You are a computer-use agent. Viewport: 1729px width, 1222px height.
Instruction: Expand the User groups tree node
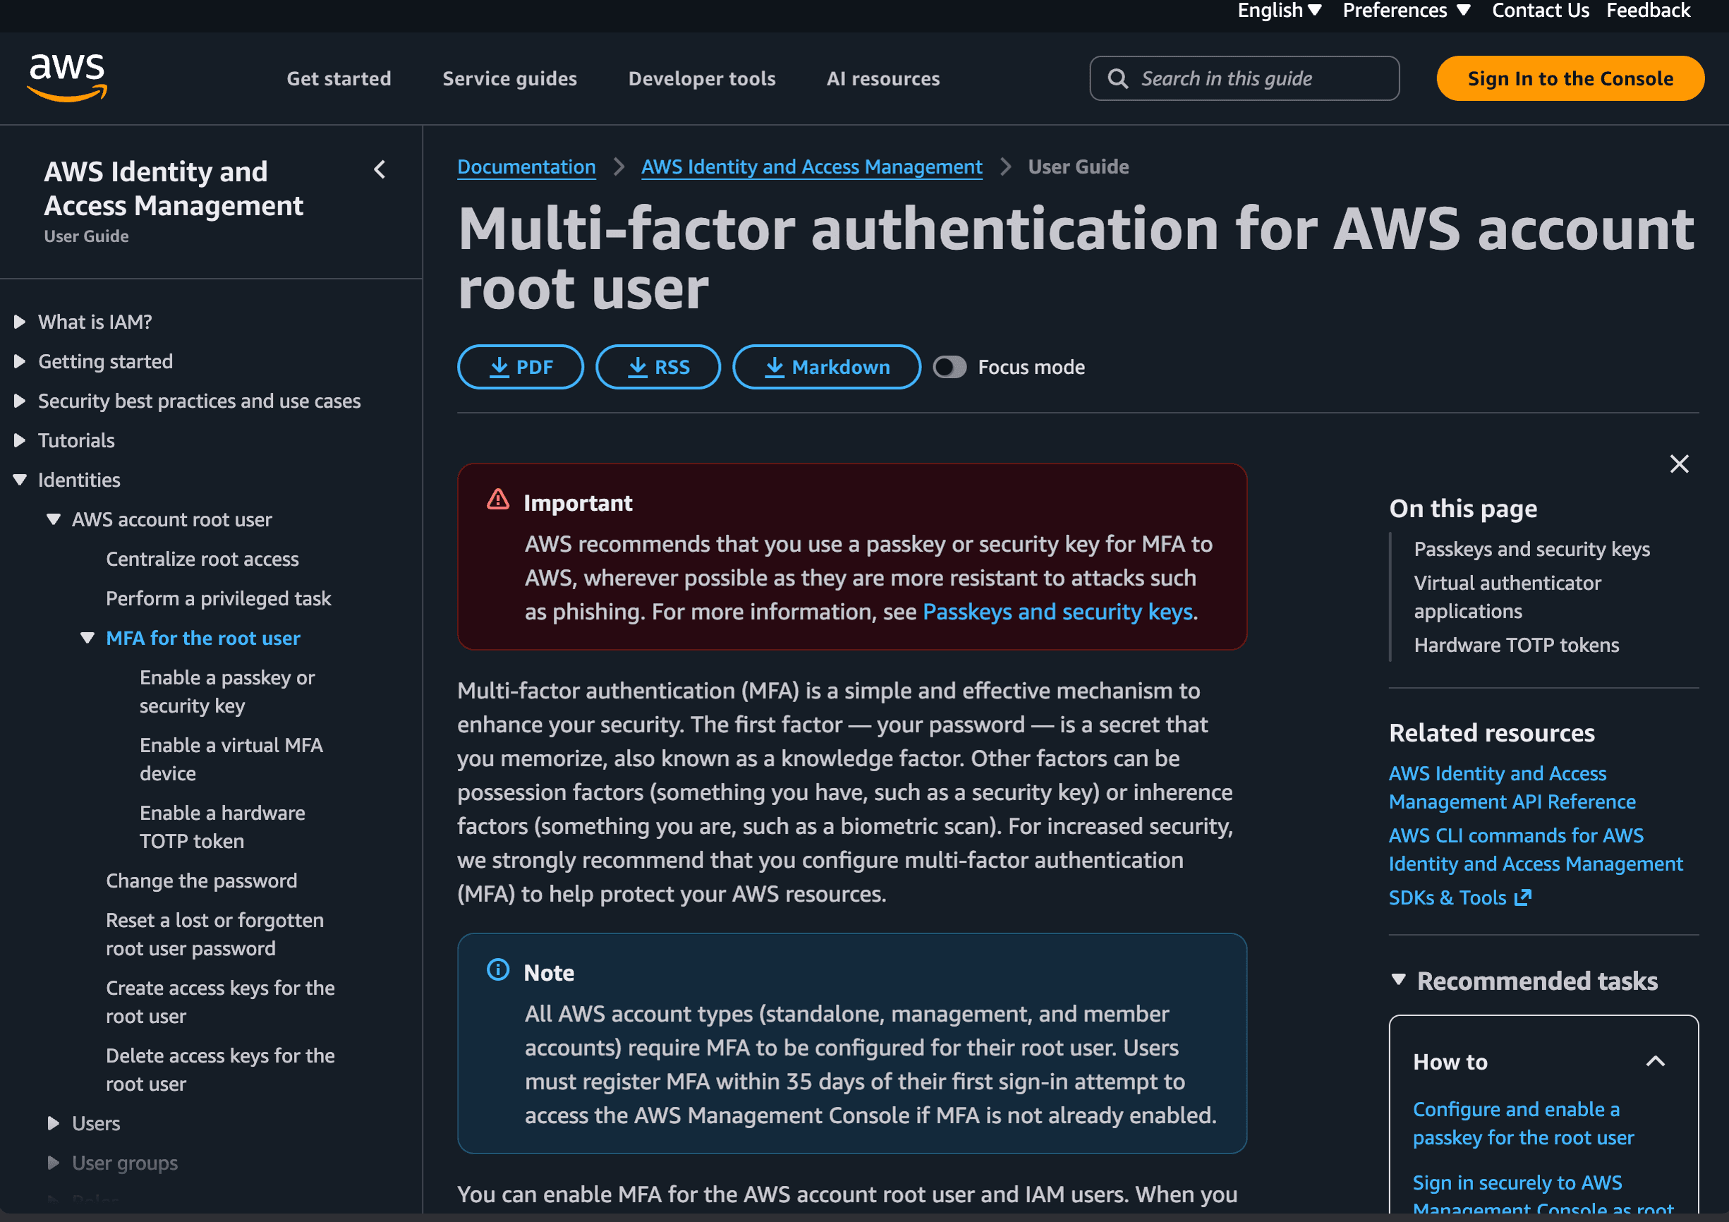point(54,1163)
